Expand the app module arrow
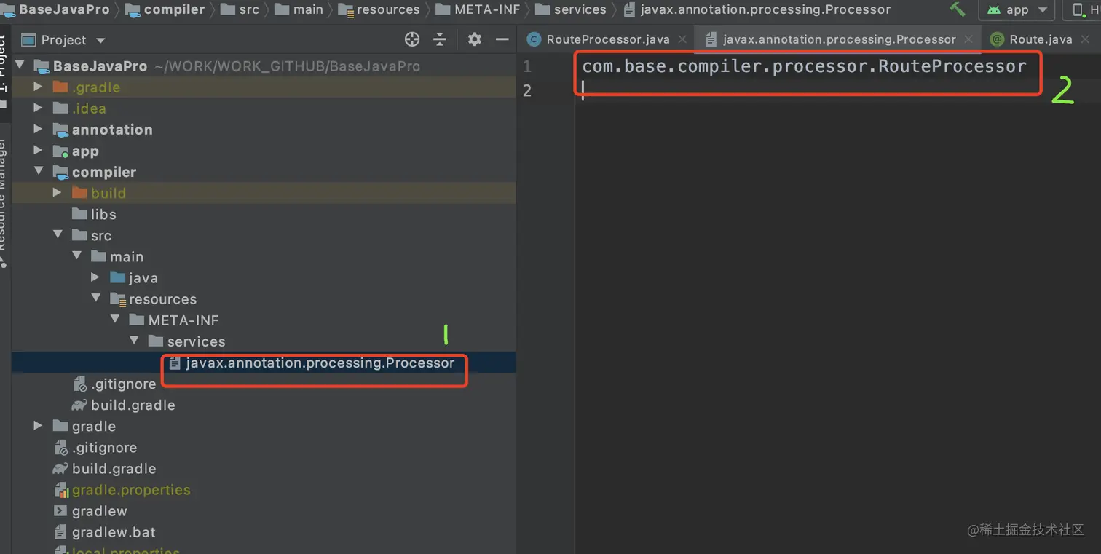1101x554 pixels. (38, 151)
